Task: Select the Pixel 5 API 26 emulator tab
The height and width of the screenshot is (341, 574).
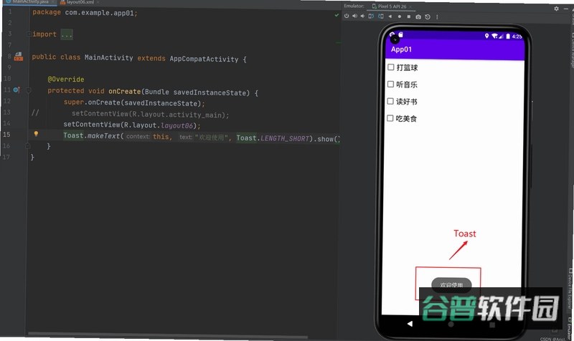Action: tap(390, 6)
